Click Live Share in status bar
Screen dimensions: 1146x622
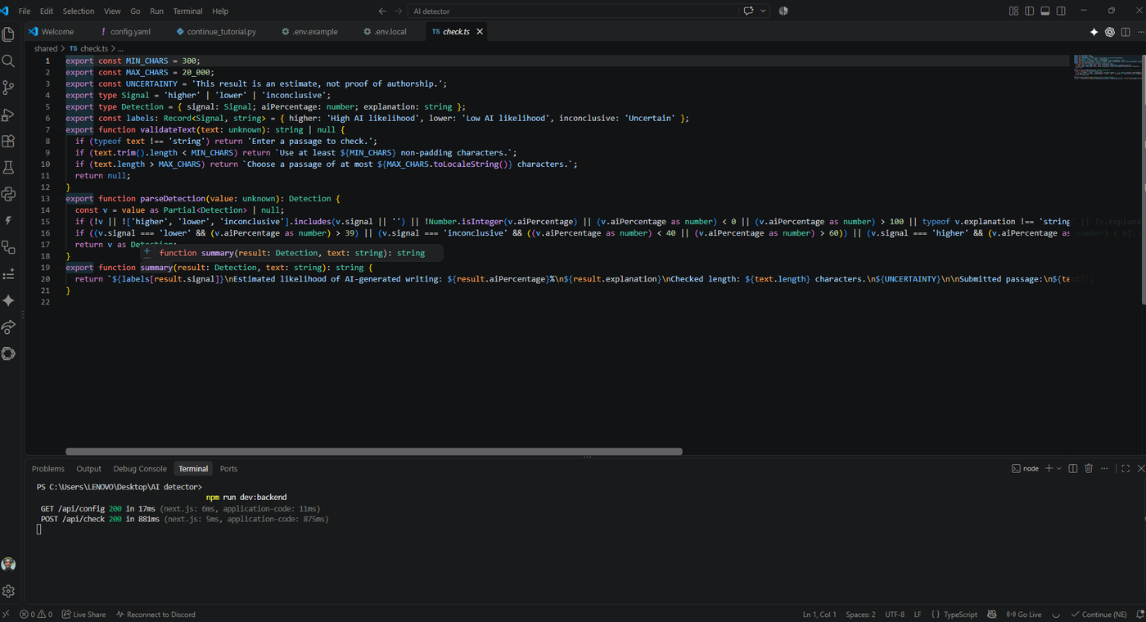[83, 614]
